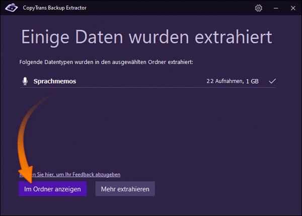Click the 'Folgende Datentypen wurden' description text
The height and width of the screenshot is (216, 302).
coord(106,62)
